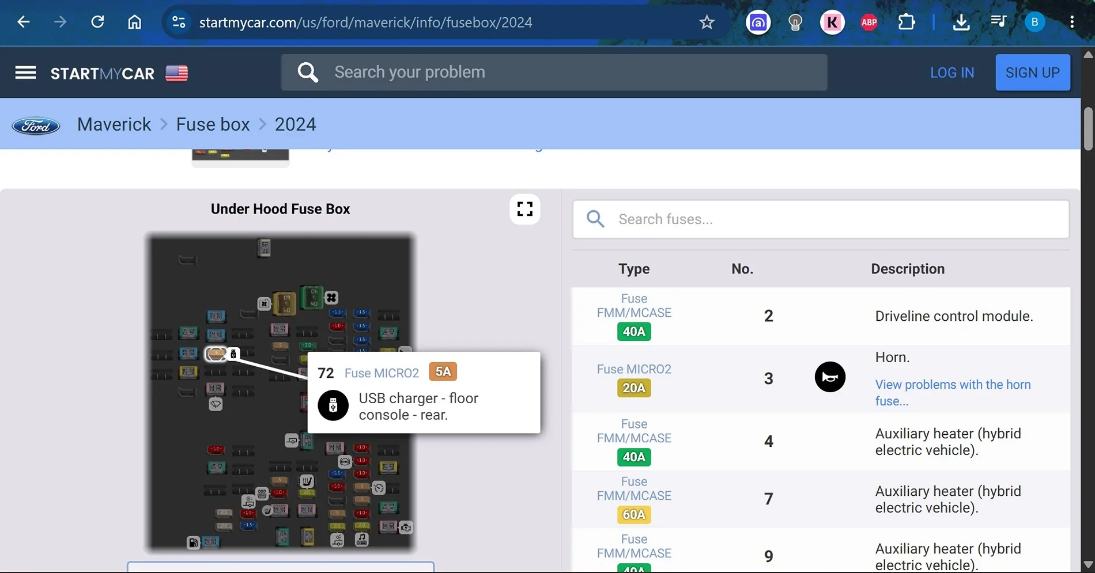Click the Fuse box breadcrumb link
Viewport: 1095px width, 573px height.
(213, 124)
